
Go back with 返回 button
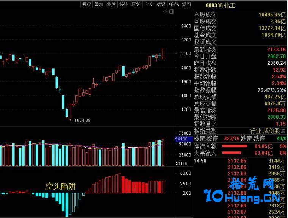point(186,4)
